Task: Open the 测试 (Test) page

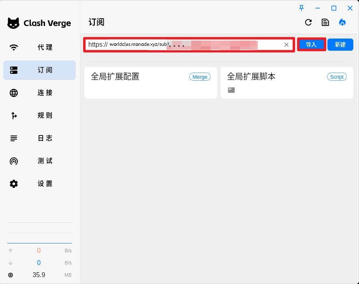Action: click(39, 161)
